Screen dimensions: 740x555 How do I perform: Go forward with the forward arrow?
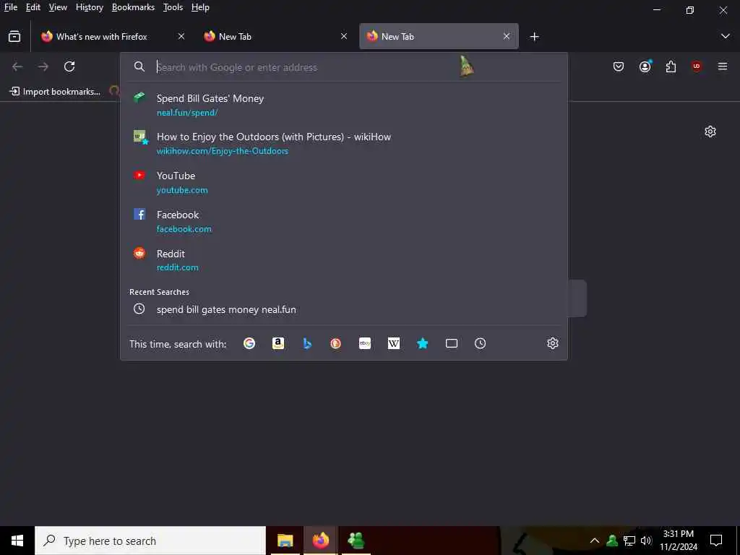tap(43, 66)
